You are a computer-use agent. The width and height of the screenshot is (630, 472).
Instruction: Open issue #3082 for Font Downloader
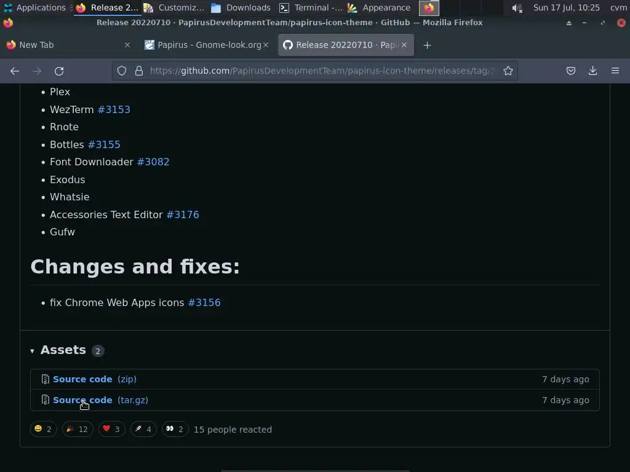(x=153, y=162)
